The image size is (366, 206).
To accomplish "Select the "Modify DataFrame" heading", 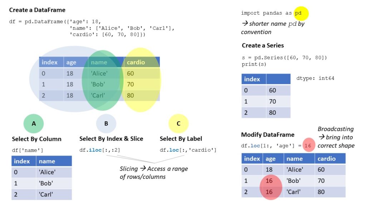I will [x=268, y=135].
